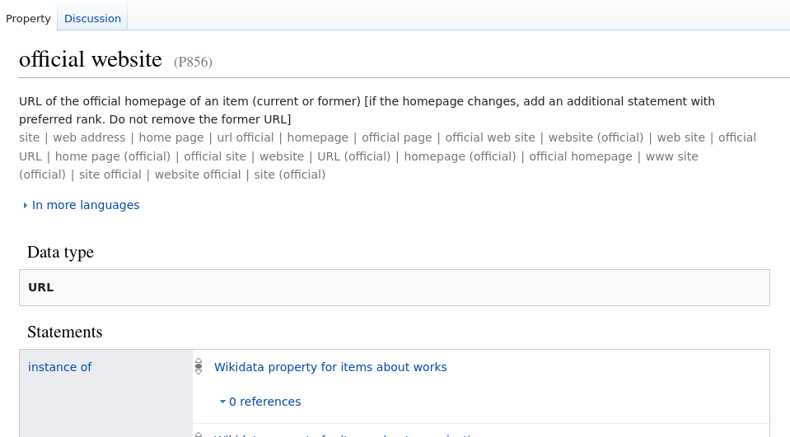This screenshot has height=437, width=790.
Task: Expand the "In more languages" section
Action: [85, 205]
